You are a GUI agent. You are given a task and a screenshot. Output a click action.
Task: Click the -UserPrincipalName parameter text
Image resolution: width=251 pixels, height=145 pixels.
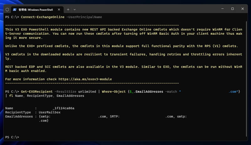[x=84, y=17]
